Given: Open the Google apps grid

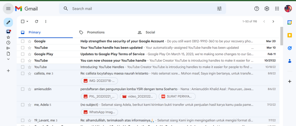Looking at the screenshot, I should [277, 9].
